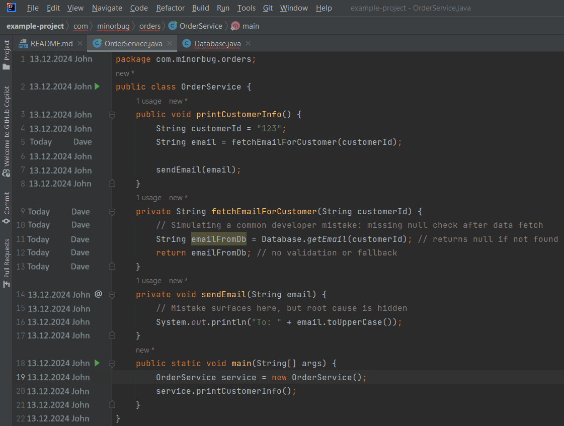
Task: Click the '1 usage' hint above fetchEmailForCustomer
Action: (148, 198)
